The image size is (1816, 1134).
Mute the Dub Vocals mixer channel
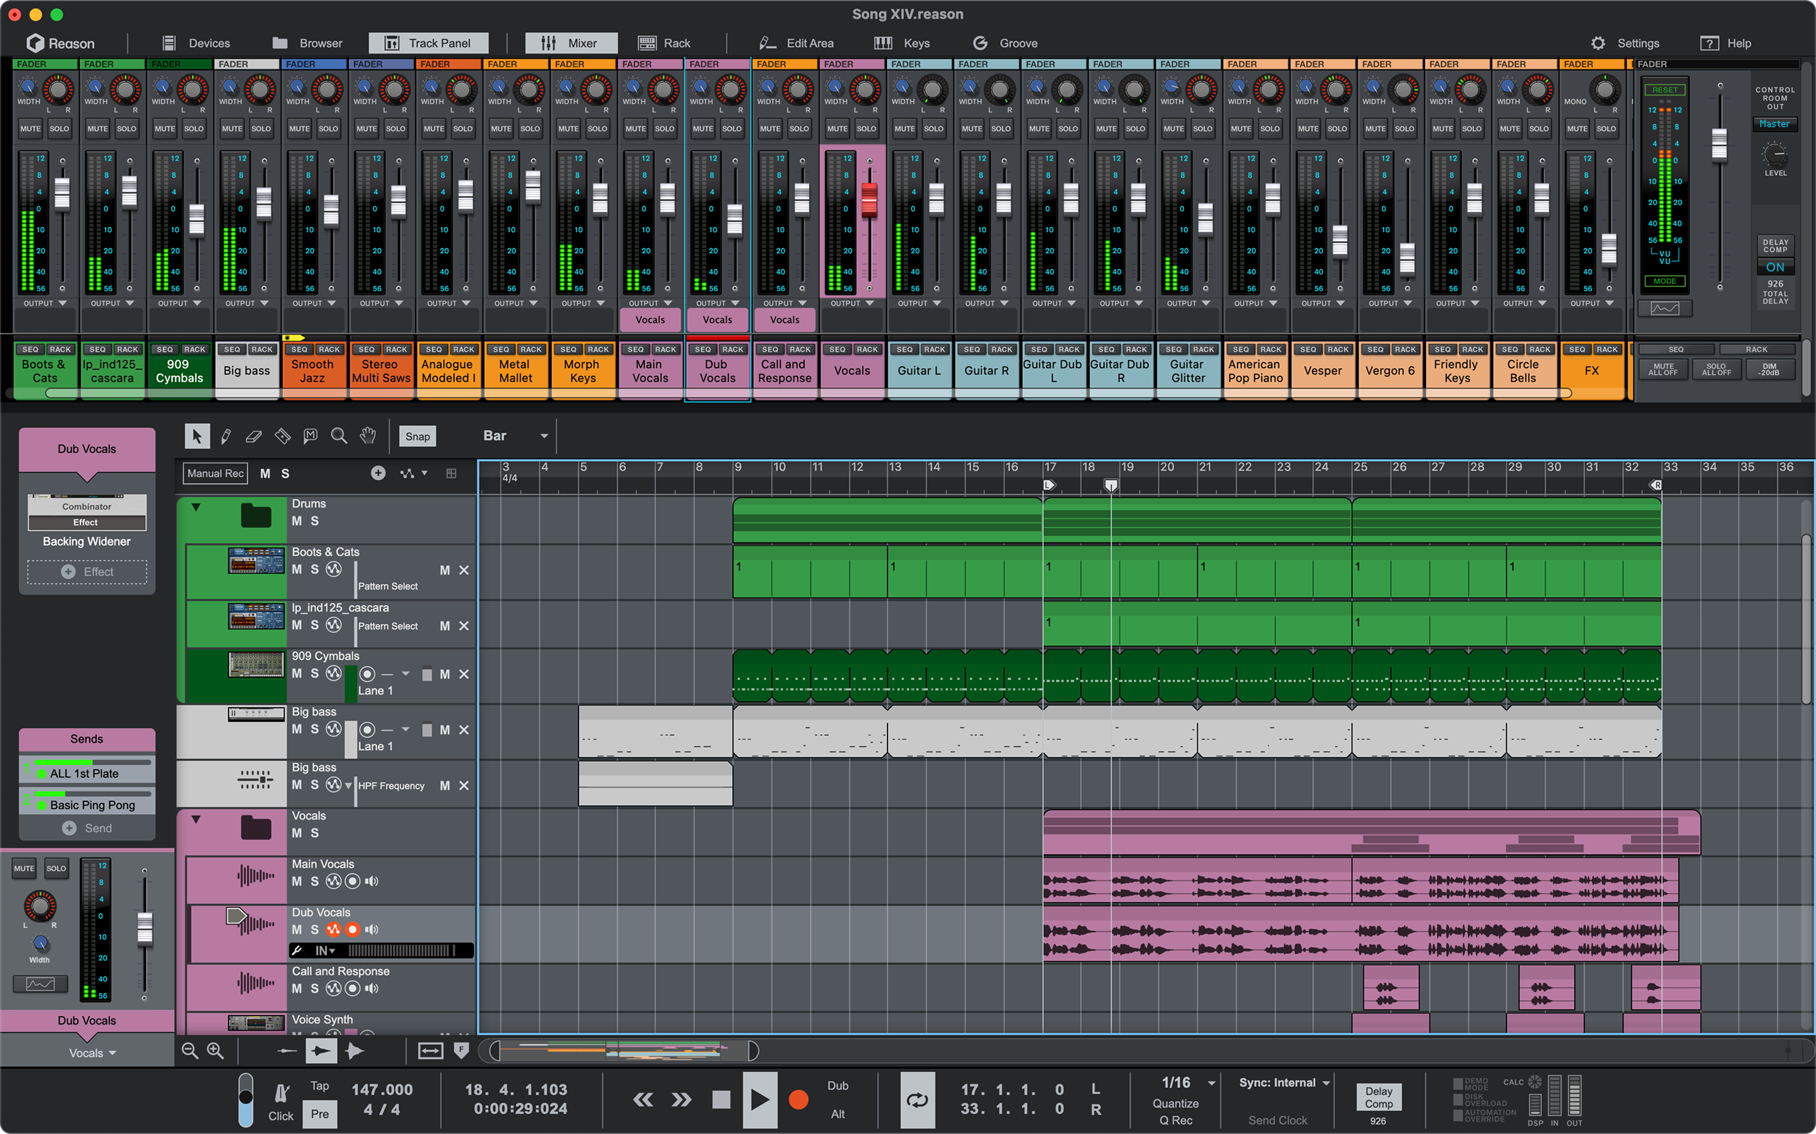(702, 128)
